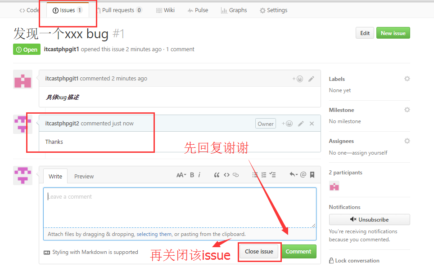Apply bold formatting in comment editor
The image size is (434, 271).
[x=192, y=175]
